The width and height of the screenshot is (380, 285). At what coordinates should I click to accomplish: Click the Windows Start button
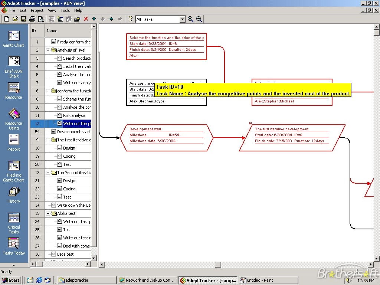(11, 280)
